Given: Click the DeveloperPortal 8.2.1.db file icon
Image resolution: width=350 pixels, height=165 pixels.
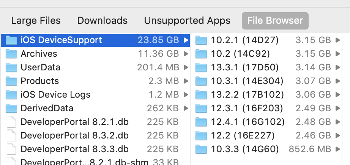Looking at the screenshot, I should pos(12,122).
